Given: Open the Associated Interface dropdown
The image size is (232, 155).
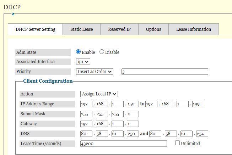Looking at the screenshot, I should (83, 62).
